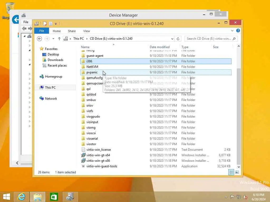Switch to details view layout button
270x202 pixels.
click(231, 172)
